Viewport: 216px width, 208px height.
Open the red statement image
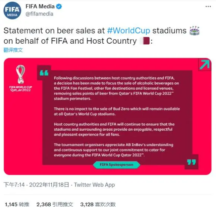[107, 134]
